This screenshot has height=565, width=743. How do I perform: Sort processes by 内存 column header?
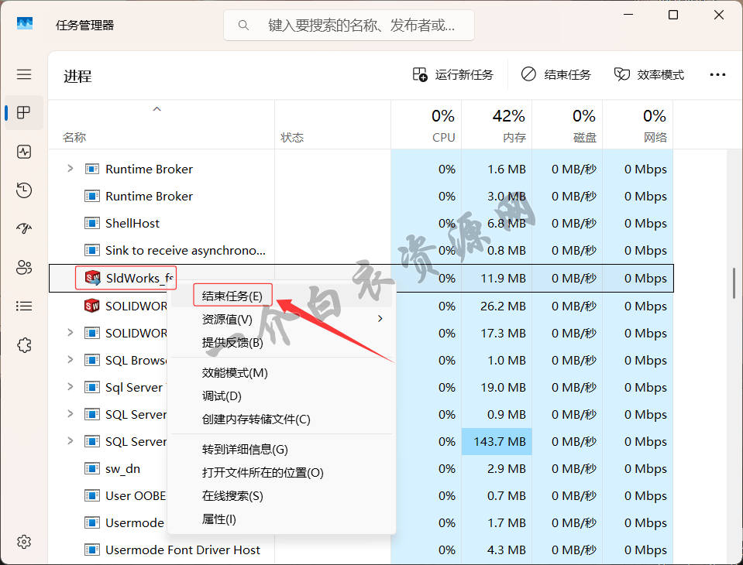508,126
